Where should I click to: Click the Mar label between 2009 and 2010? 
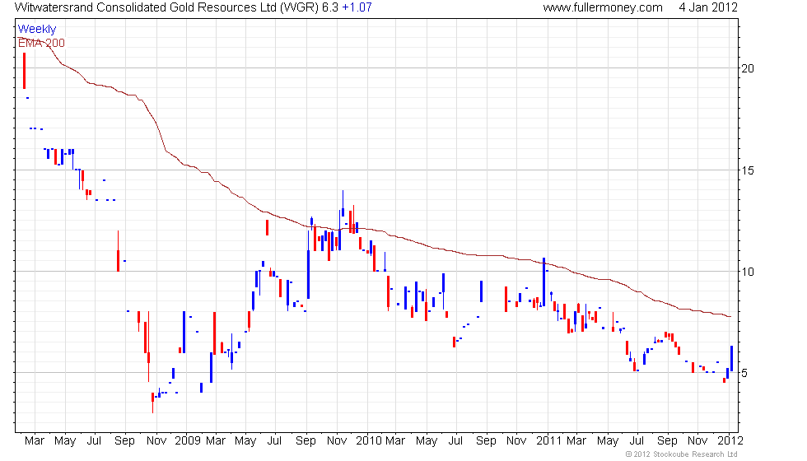pos(216,441)
